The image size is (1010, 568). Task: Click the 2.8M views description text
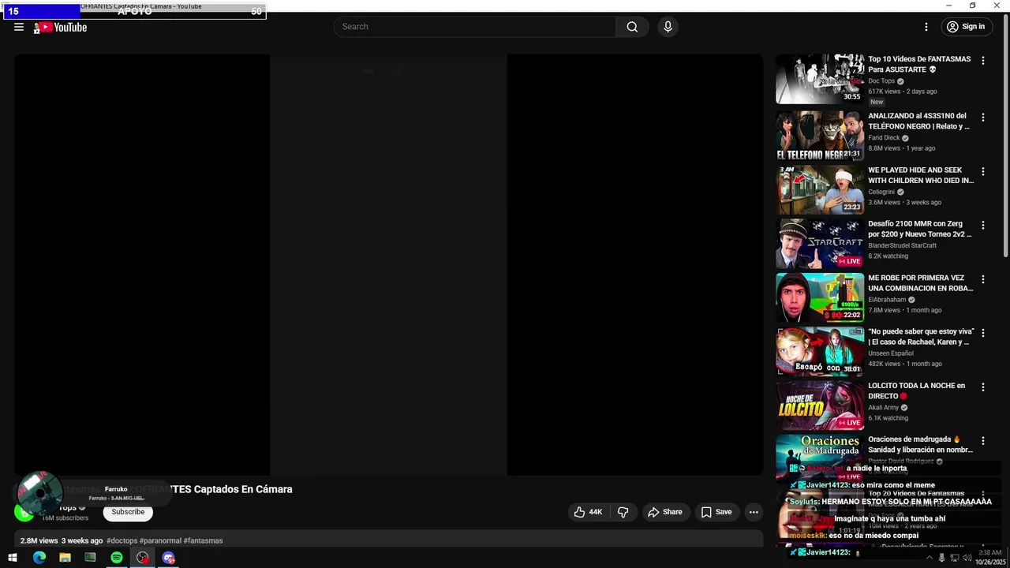pos(39,541)
